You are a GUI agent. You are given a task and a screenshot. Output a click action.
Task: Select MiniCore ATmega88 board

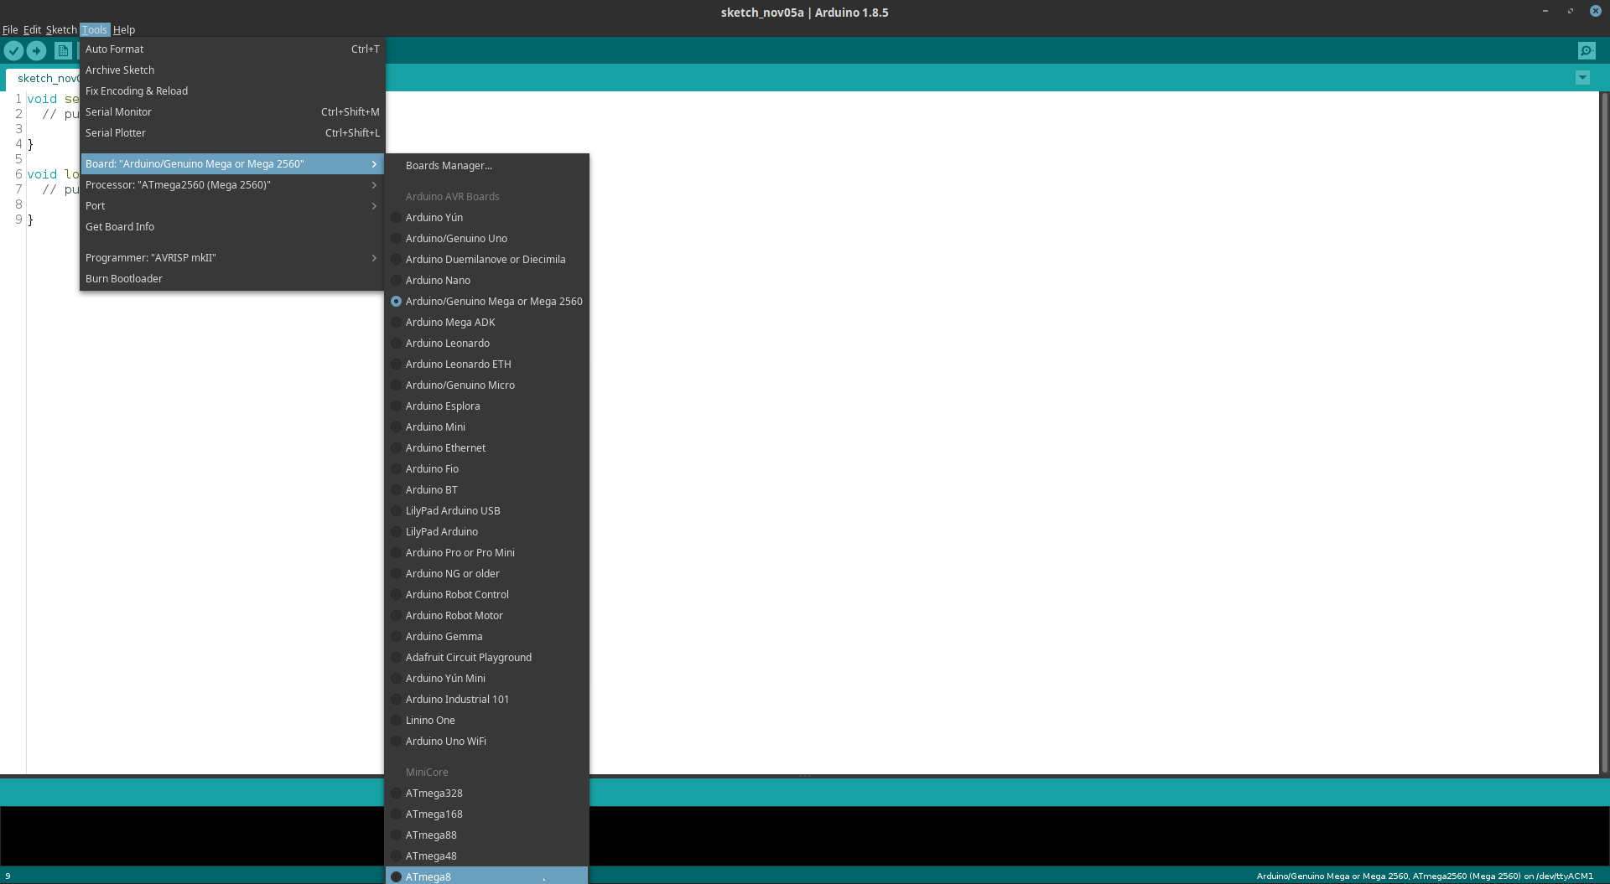(487, 835)
